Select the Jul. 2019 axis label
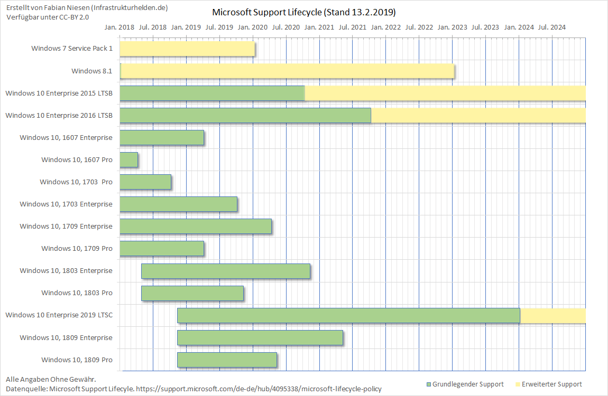The image size is (608, 396). pos(219,27)
